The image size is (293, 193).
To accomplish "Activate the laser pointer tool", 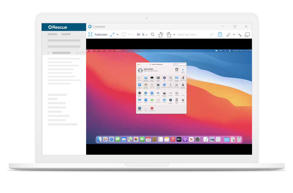I will click(x=240, y=34).
